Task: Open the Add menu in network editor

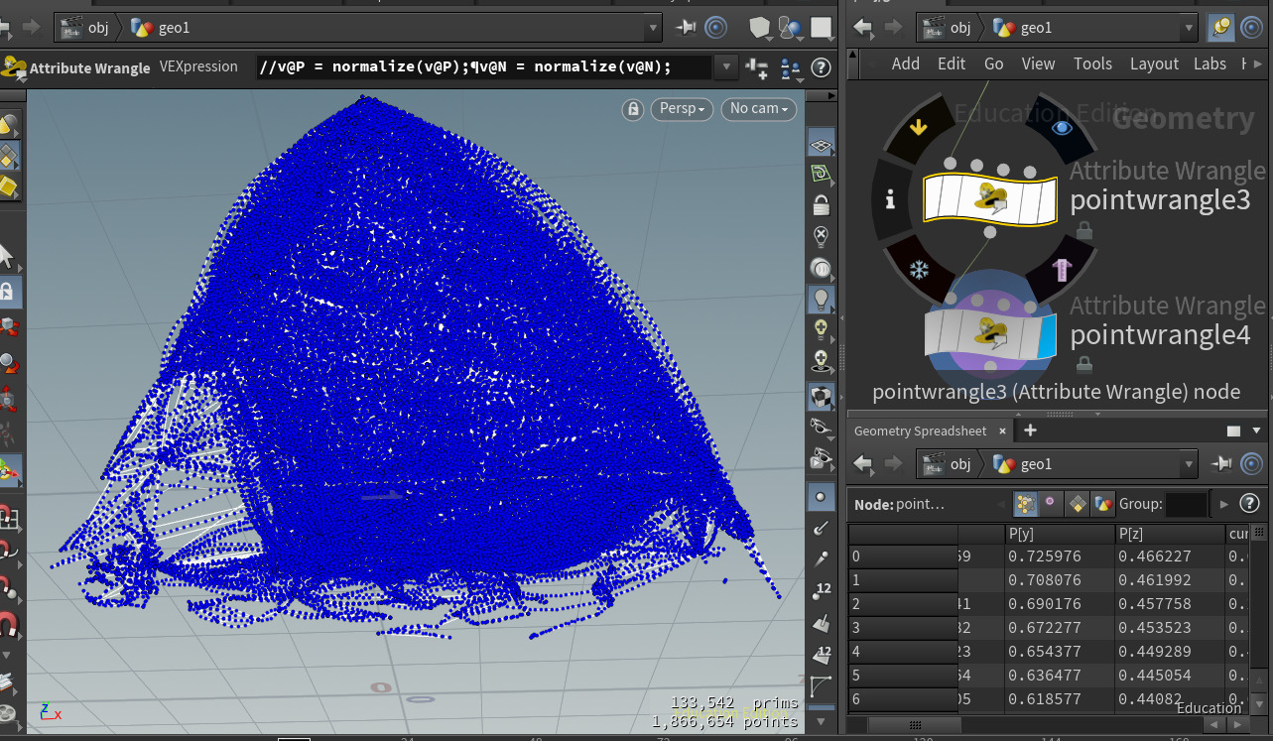Action: click(905, 63)
